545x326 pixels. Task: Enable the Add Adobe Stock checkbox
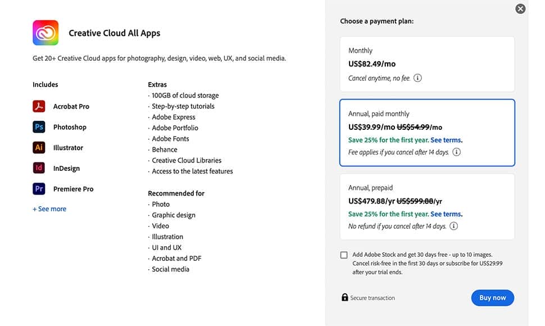(344, 255)
